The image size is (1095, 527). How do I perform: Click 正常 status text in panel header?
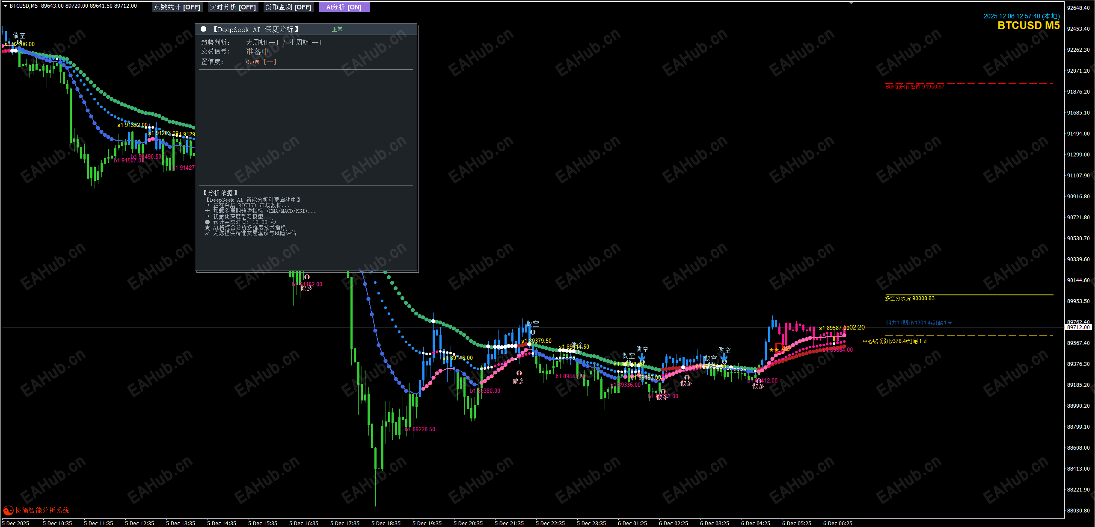337,29
